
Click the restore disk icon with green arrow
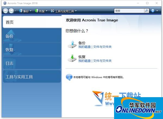click(72, 58)
